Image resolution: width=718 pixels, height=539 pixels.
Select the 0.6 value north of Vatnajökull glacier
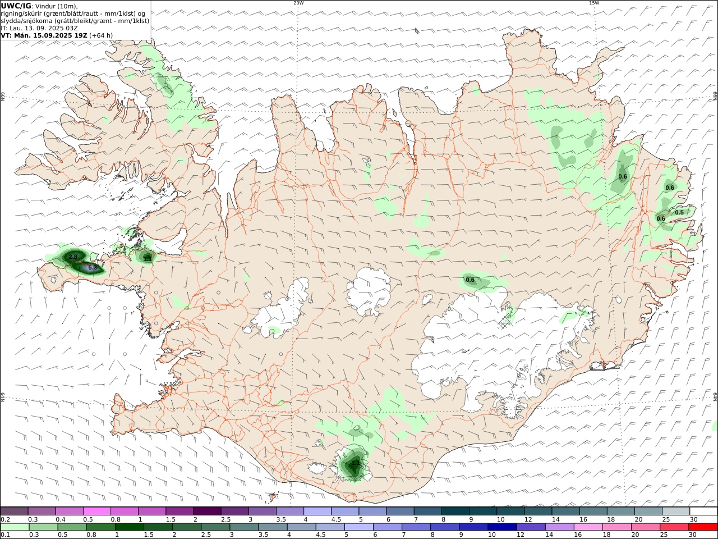coord(470,280)
